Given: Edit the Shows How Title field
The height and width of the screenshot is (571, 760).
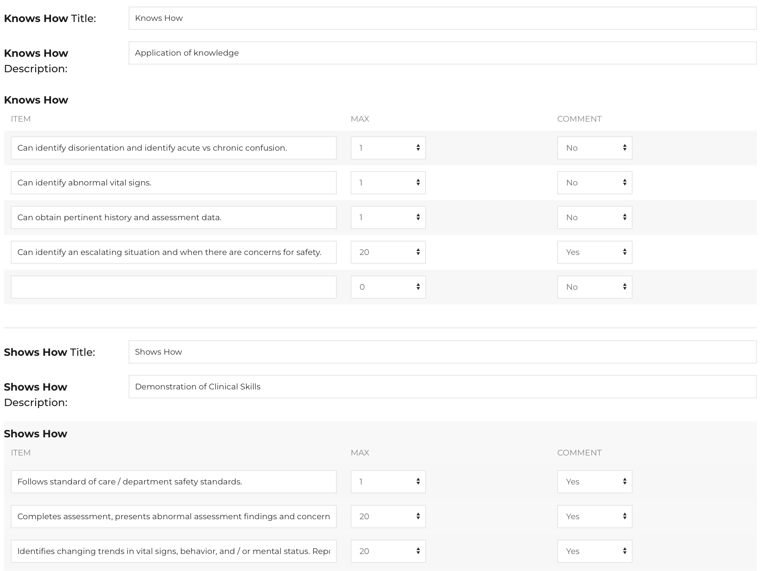Looking at the screenshot, I should coord(443,352).
